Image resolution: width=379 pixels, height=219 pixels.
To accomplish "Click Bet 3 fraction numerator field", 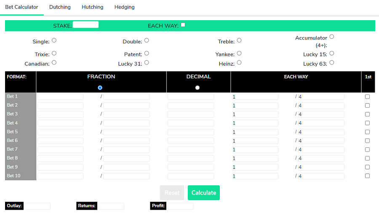I will [x=60, y=114].
